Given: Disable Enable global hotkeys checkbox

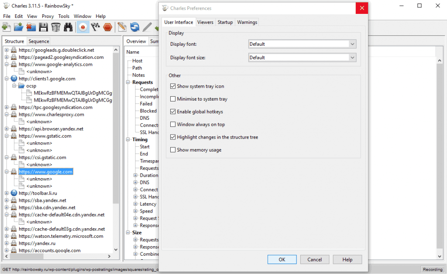Looking at the screenshot, I should (x=173, y=112).
